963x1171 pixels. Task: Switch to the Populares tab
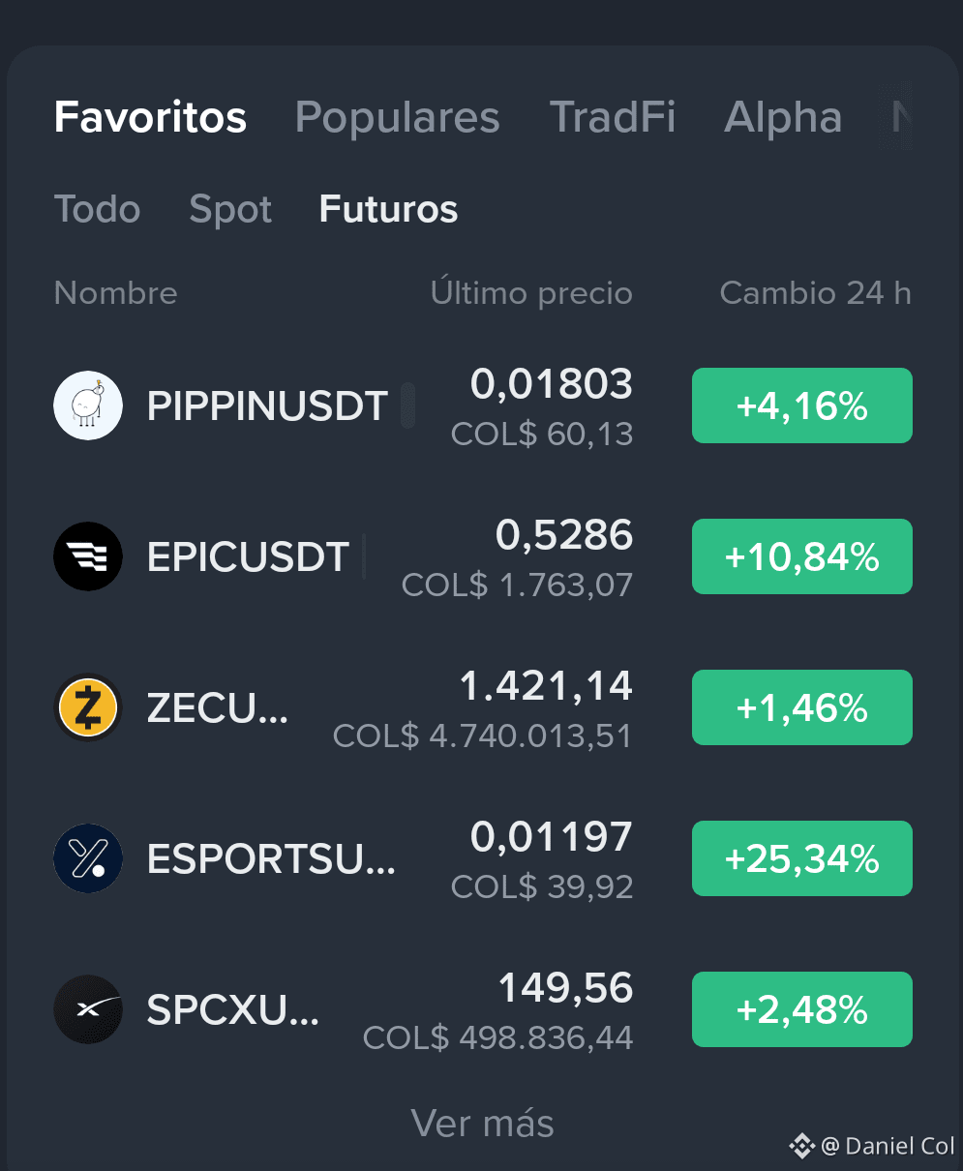click(397, 117)
